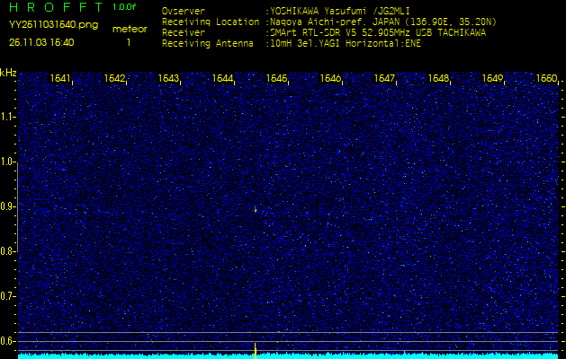Click the version label 1.0.0f
Image resolution: width=566 pixels, height=359 pixels.
tap(124, 7)
